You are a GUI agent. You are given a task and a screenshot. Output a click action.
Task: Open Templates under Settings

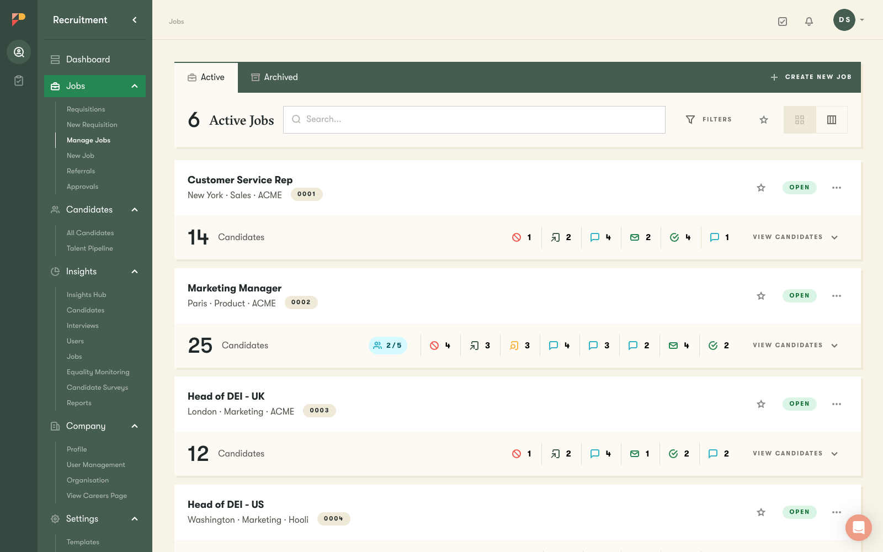(83, 542)
